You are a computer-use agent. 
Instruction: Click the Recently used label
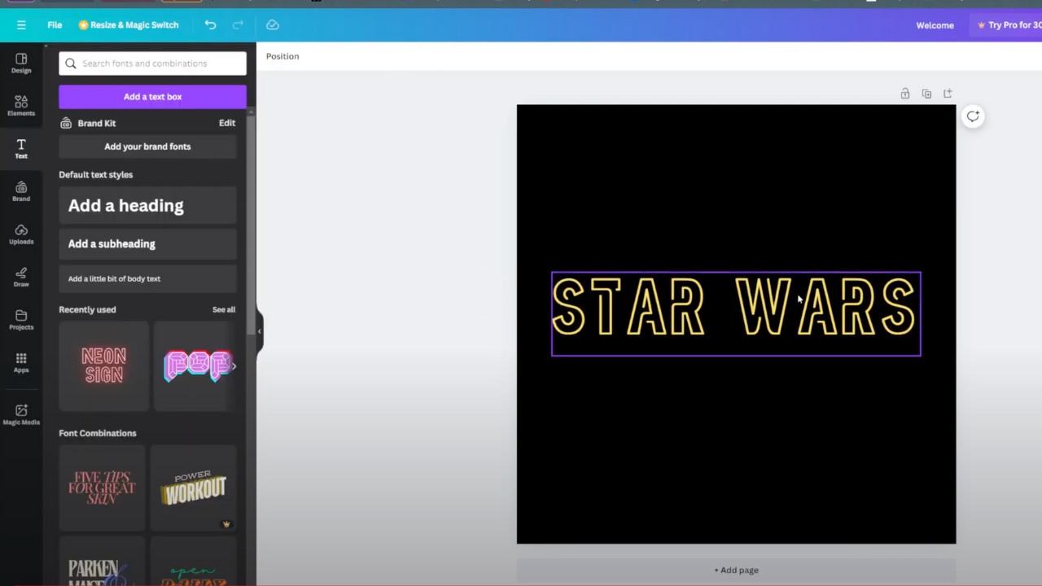pos(87,309)
